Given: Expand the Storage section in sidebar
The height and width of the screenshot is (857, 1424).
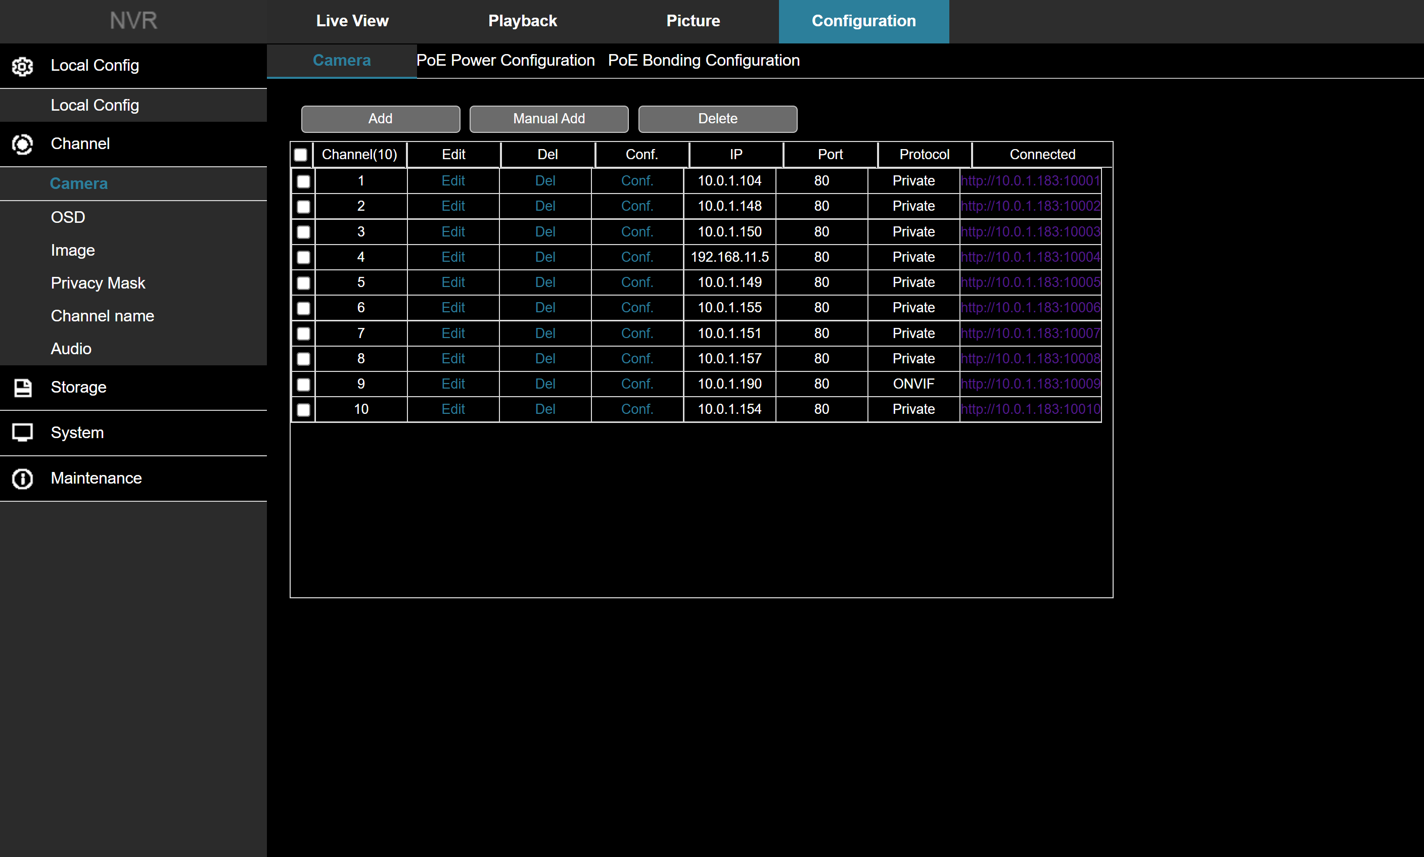Looking at the screenshot, I should [78, 388].
